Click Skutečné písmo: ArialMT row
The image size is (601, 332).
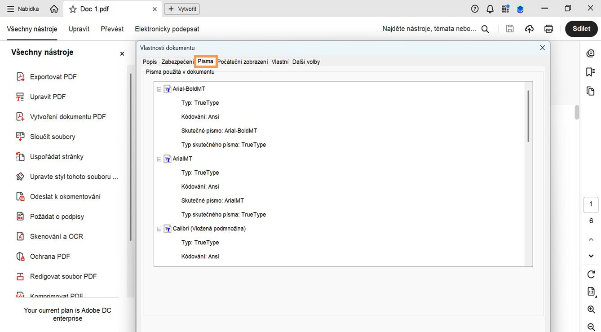tap(212, 200)
